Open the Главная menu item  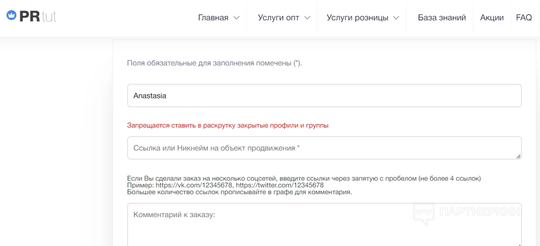(x=213, y=18)
